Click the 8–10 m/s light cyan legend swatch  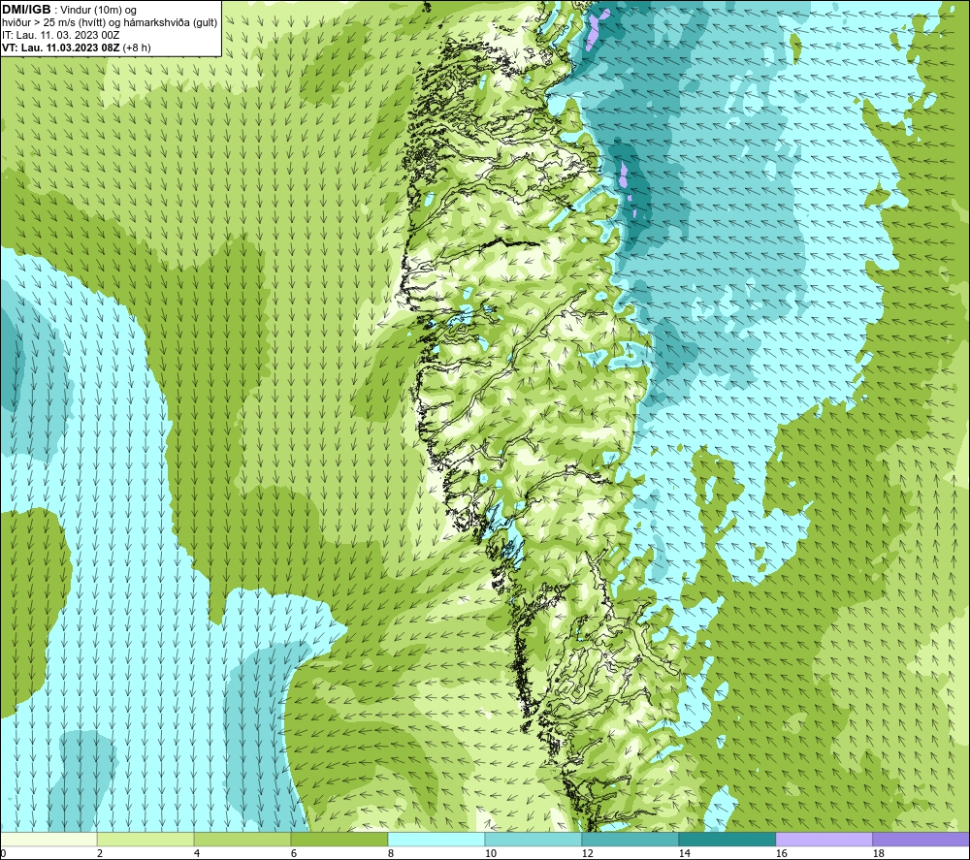coord(436,839)
